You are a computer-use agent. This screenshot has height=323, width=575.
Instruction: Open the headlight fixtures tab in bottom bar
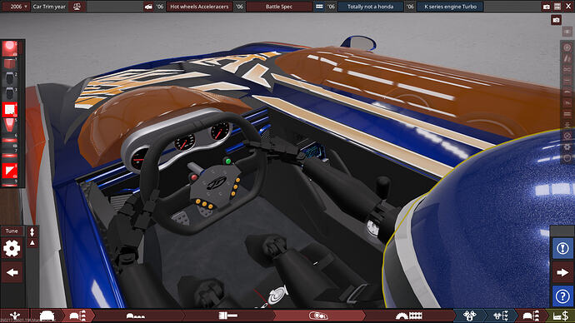click(317, 316)
